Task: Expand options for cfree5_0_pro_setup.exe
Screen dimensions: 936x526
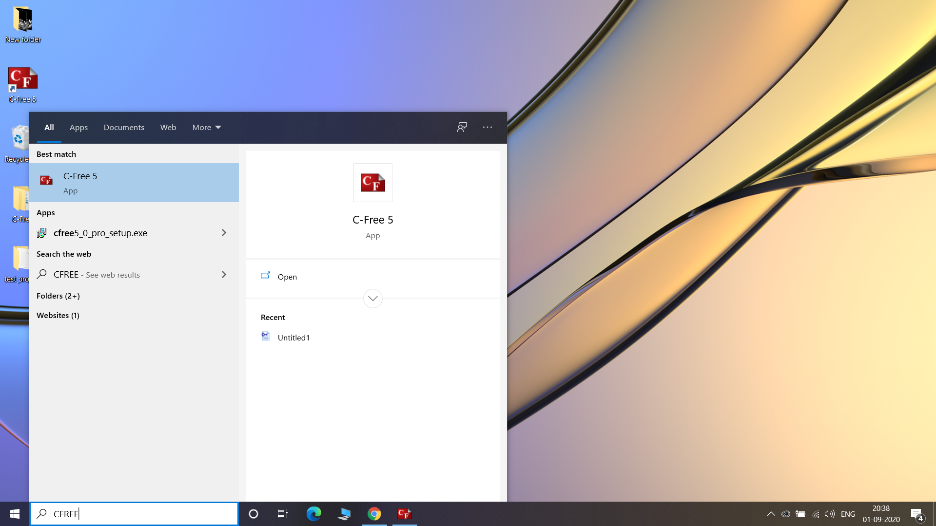Action: (224, 233)
